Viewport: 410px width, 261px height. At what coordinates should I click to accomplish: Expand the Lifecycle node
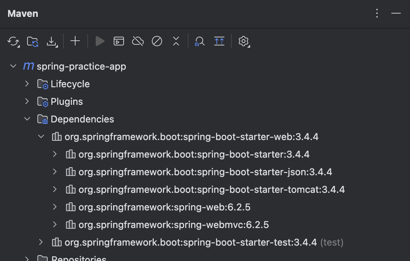[x=27, y=84]
